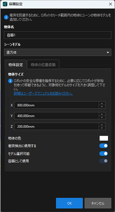Click the Z size field 200.000mm
The image size is (115, 212).
57,126
